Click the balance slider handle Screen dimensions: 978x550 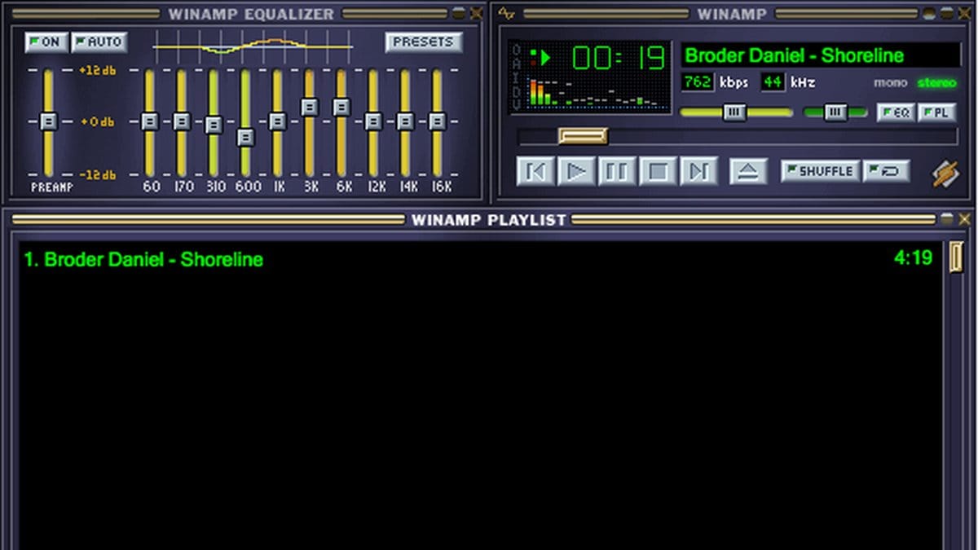coord(835,112)
